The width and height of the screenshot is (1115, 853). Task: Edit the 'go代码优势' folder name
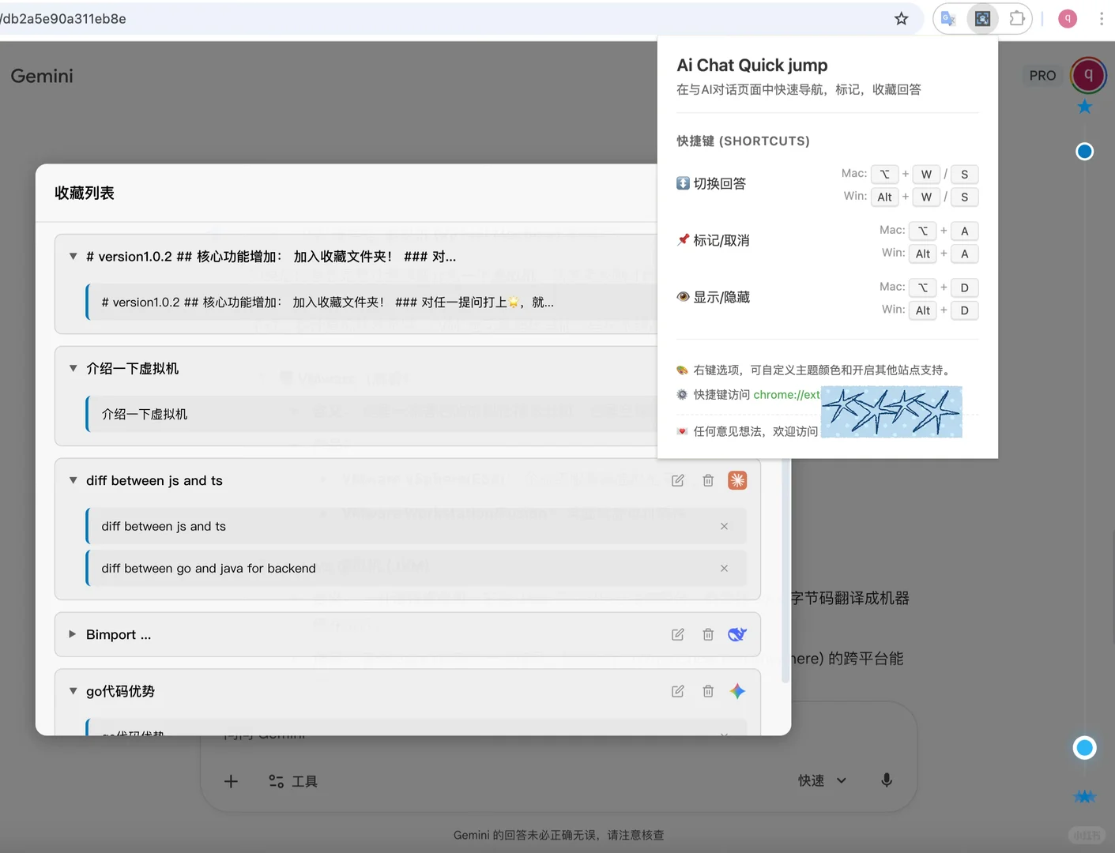(x=678, y=691)
